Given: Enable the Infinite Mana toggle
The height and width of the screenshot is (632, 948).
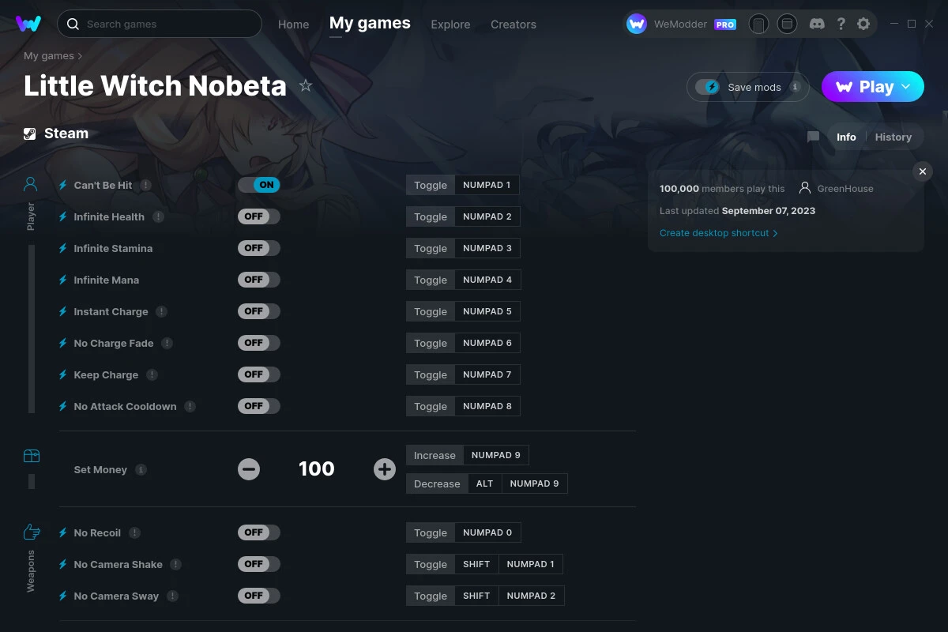Looking at the screenshot, I should pos(259,280).
